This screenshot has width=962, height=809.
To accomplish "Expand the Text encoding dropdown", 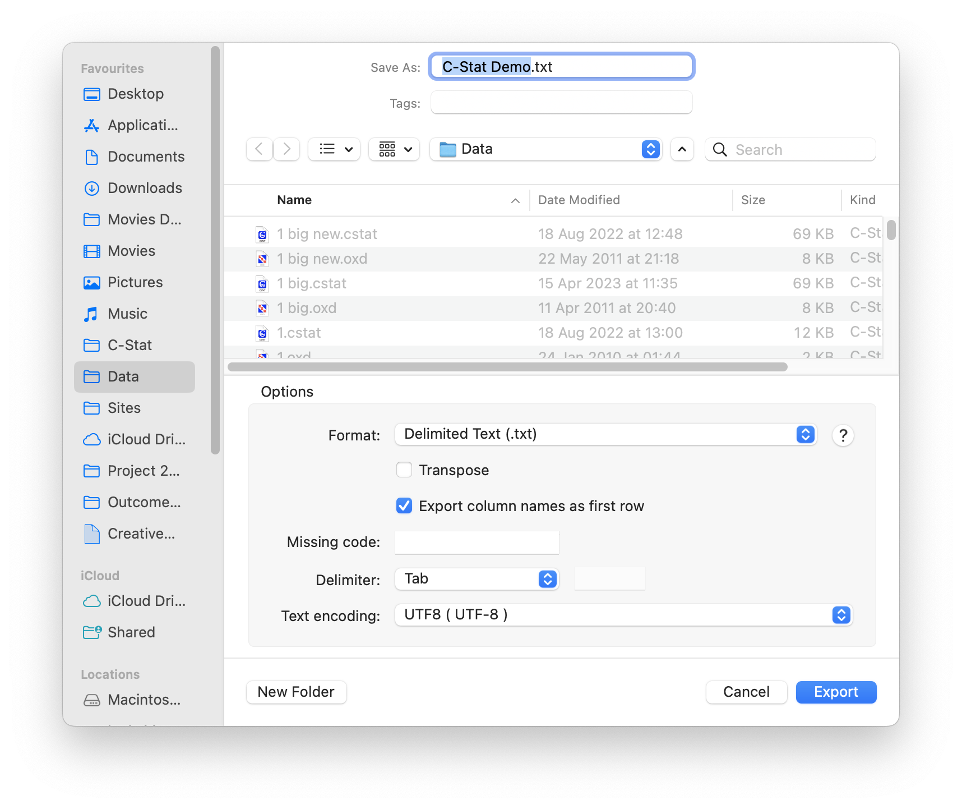I will pyautogui.click(x=623, y=615).
